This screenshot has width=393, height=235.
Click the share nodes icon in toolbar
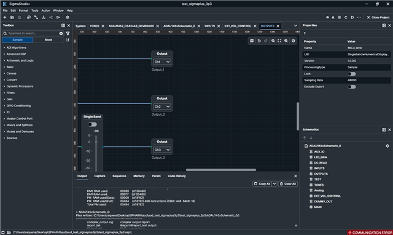tap(51, 17)
